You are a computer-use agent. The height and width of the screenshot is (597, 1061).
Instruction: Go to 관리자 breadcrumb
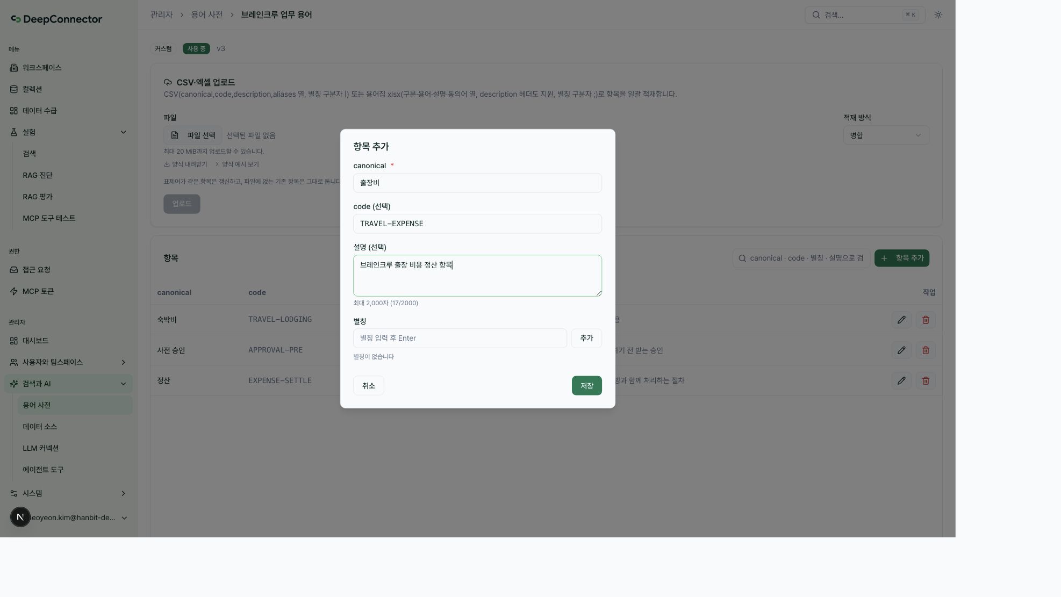click(162, 15)
